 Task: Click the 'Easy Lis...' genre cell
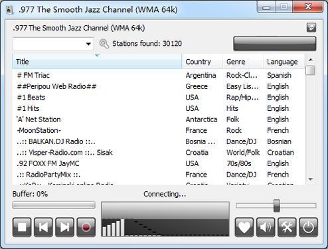[242, 86]
